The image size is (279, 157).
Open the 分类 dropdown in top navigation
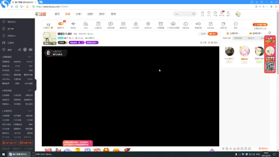pos(78,14)
